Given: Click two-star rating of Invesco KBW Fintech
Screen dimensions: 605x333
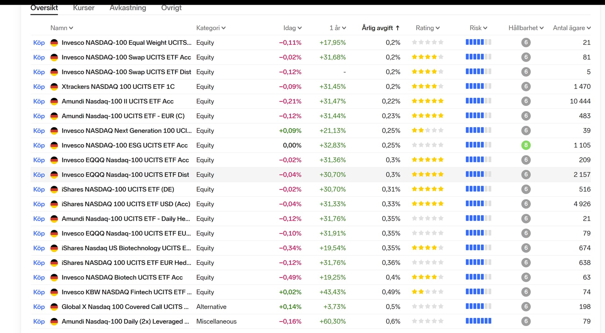Looking at the screenshot, I should coord(427,292).
